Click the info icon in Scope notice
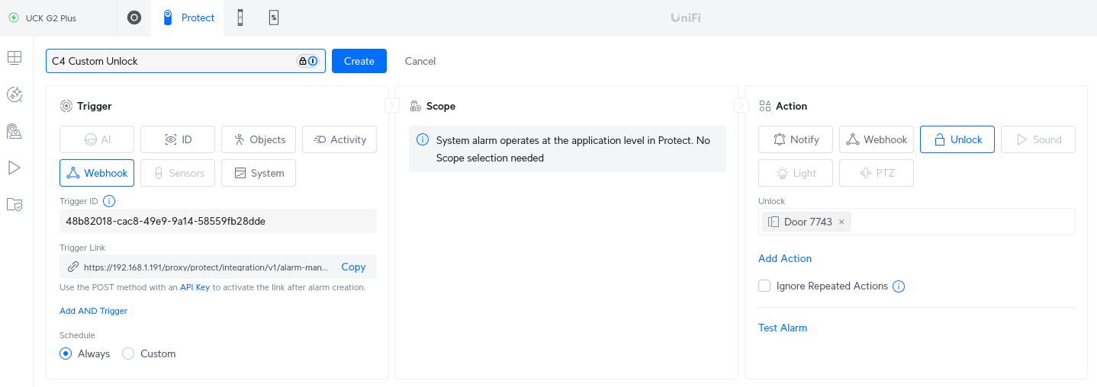 coord(423,140)
